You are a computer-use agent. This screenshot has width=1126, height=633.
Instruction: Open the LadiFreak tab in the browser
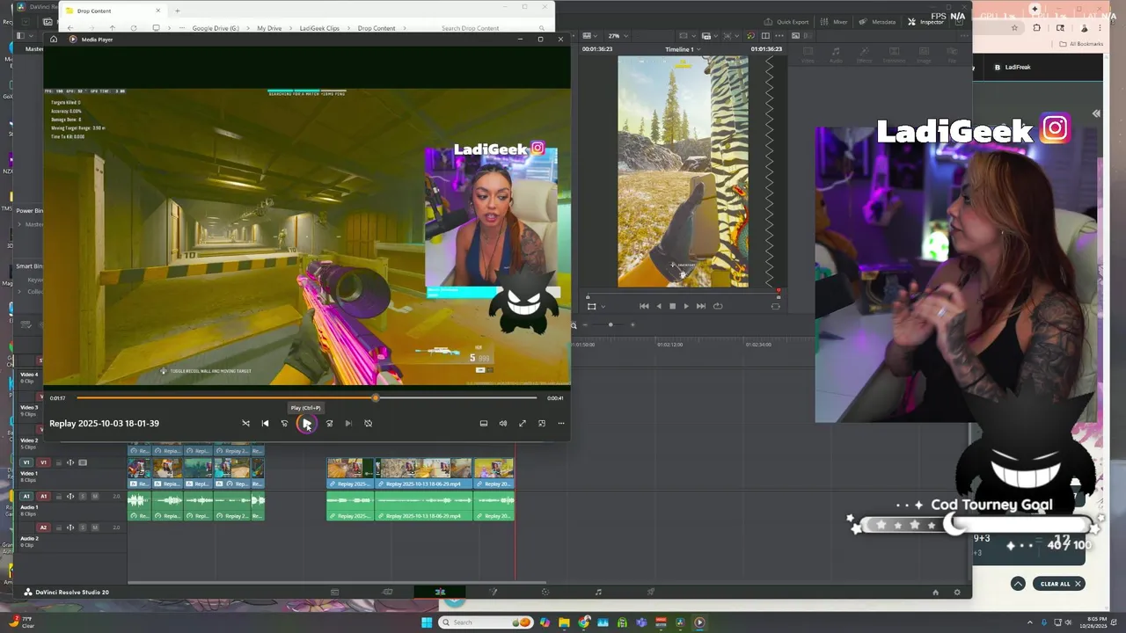point(1012,67)
